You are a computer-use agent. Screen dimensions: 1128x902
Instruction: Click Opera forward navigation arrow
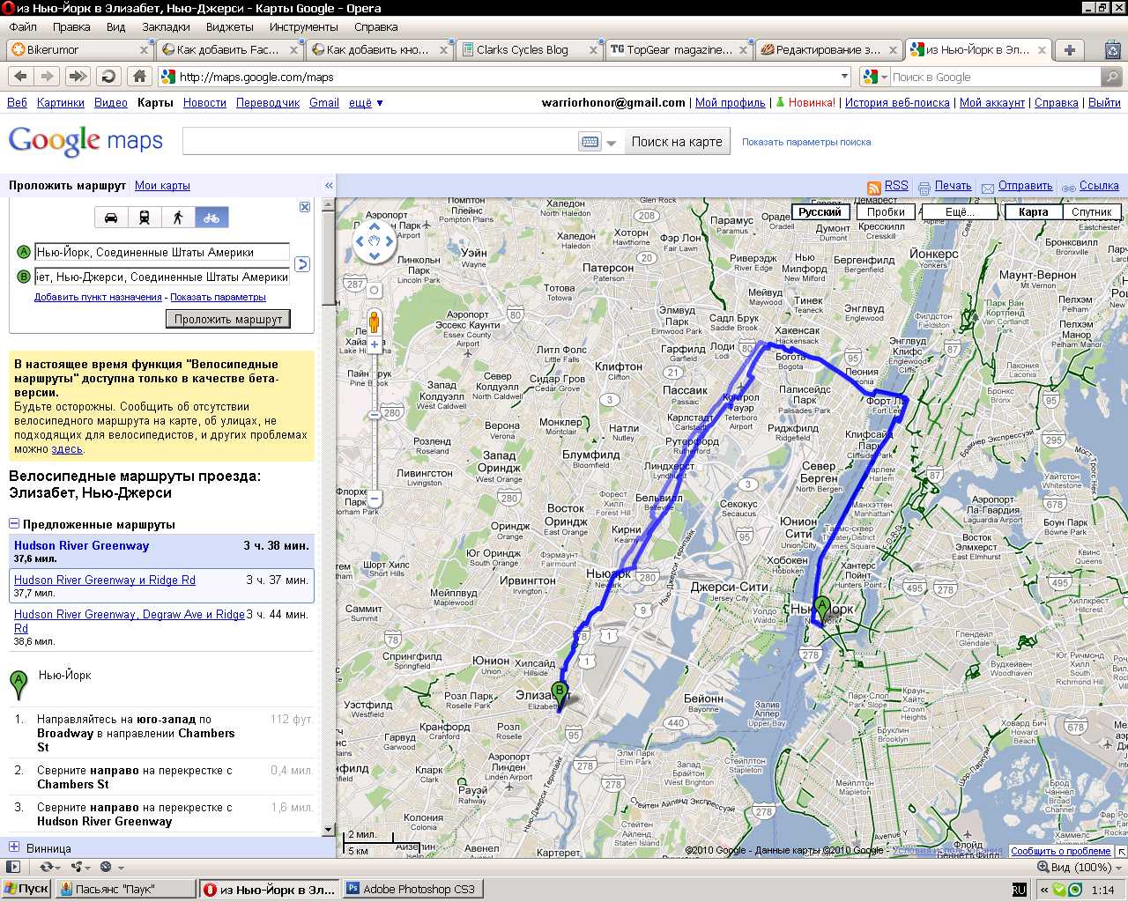[48, 77]
